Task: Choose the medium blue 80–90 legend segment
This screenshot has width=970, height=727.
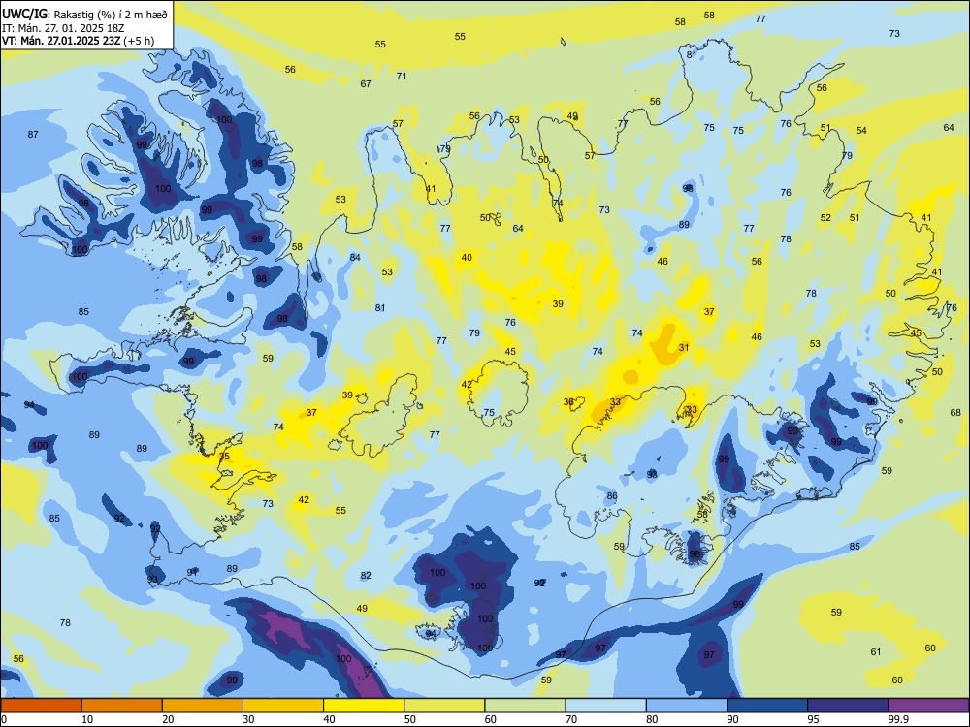Action: 687,706
